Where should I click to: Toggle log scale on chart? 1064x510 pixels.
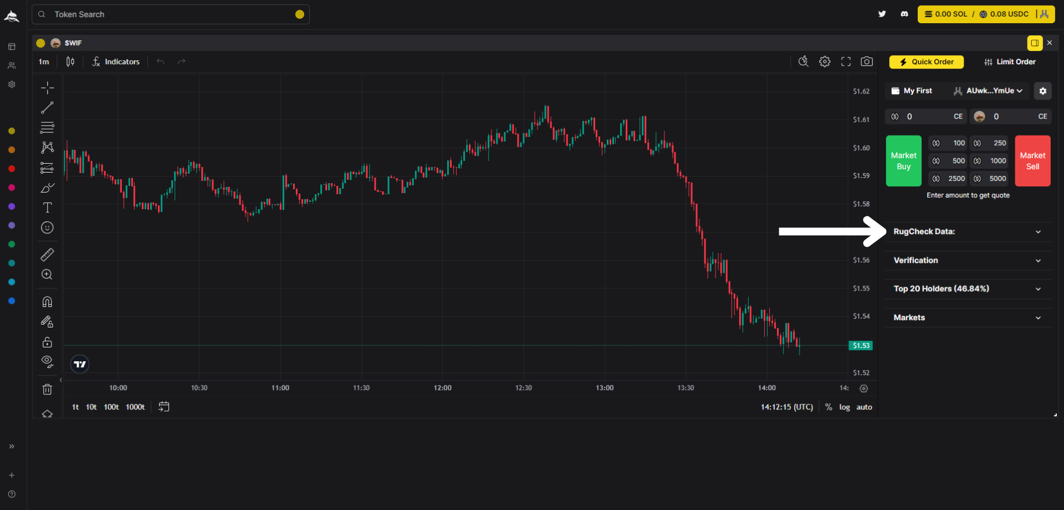click(x=844, y=407)
